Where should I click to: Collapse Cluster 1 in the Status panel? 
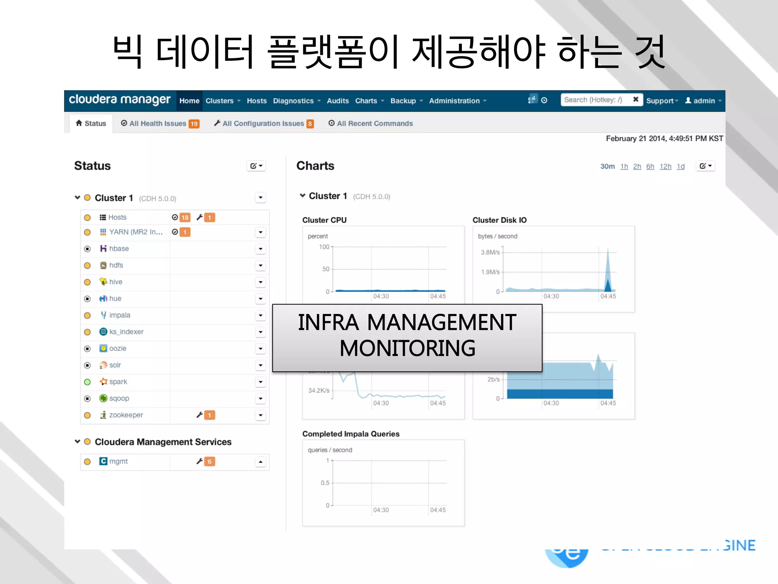click(x=77, y=198)
